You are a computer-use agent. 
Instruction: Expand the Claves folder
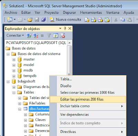click(x=26, y=120)
